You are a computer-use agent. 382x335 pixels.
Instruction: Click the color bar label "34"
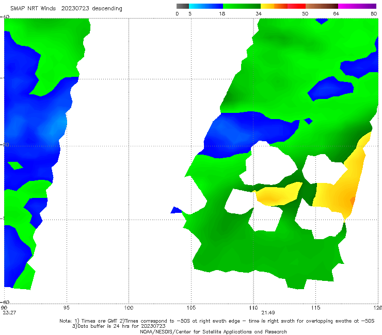[x=259, y=13]
